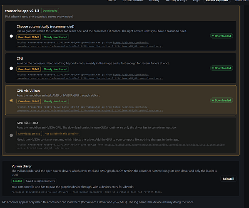Open the CUDA tarball GitHub link
This screenshot has width=249, height=208.
click(121, 146)
